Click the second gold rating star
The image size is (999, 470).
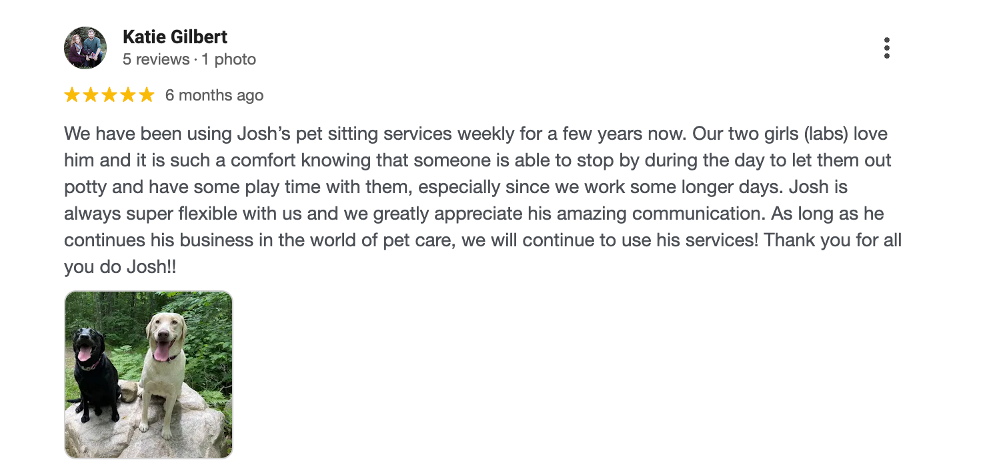91,95
